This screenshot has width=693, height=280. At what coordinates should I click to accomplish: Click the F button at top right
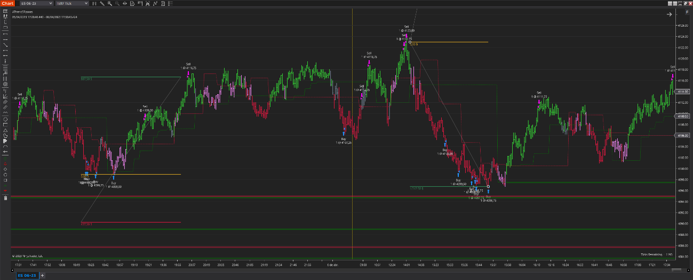pos(687,11)
